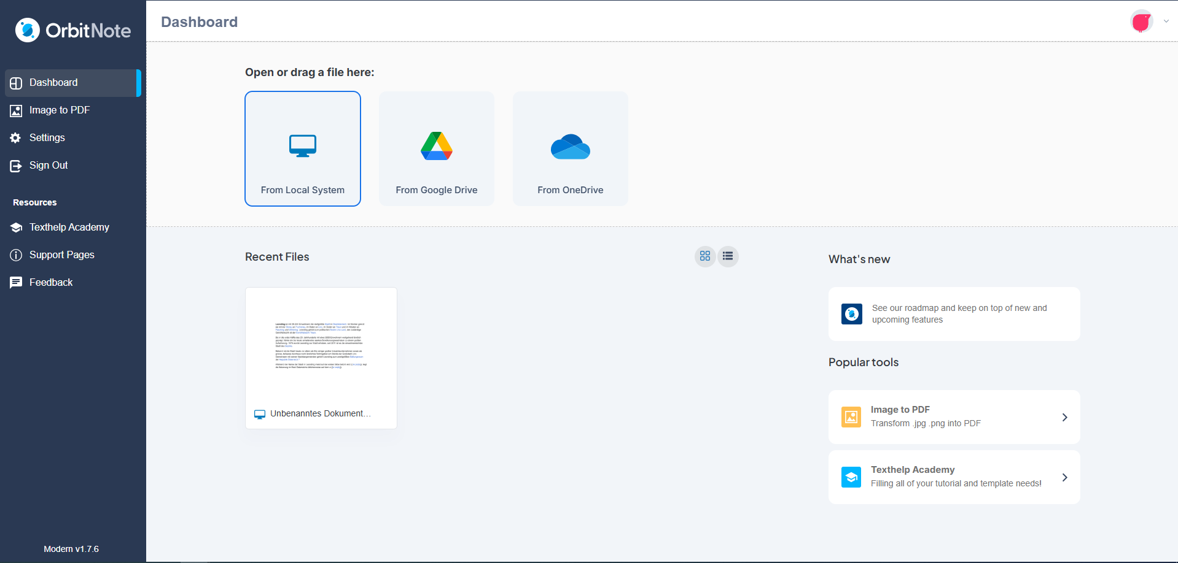Open the Unbenanntes Dokument recent file thumbnail
The image size is (1178, 563).
321,350
